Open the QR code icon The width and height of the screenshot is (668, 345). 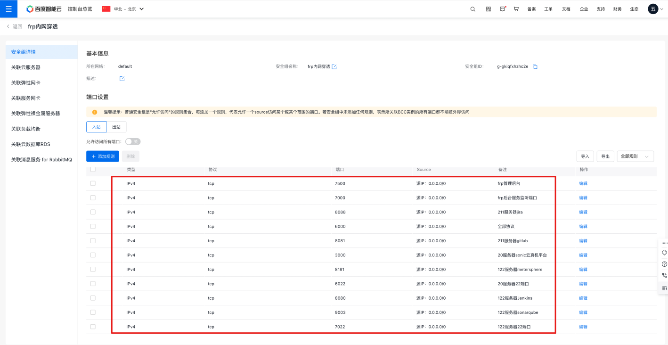489,9
